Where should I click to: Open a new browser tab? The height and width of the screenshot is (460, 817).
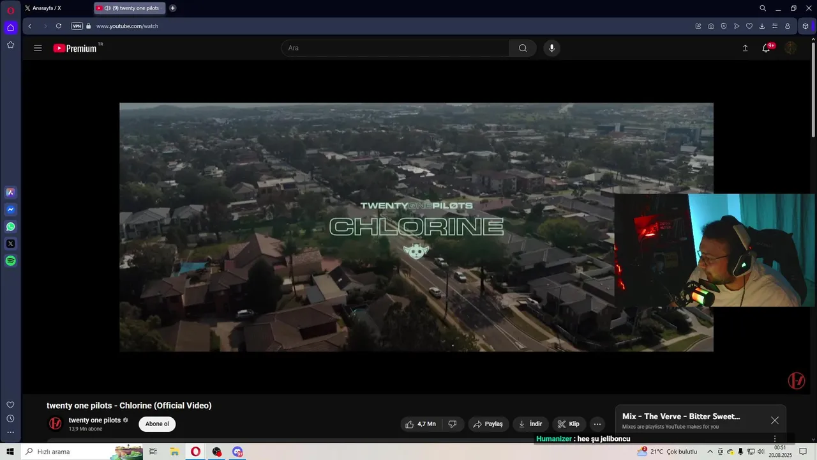click(172, 8)
